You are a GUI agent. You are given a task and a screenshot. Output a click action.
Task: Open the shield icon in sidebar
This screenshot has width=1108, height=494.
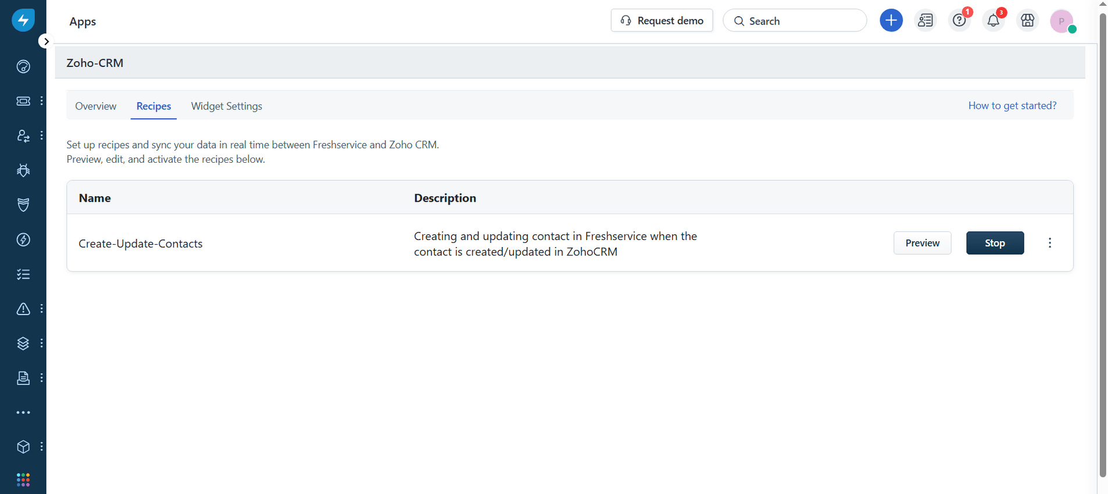click(23, 205)
